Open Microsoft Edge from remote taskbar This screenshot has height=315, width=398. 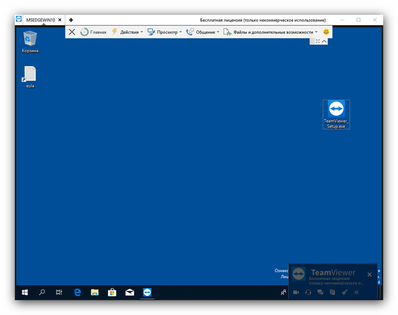tap(77, 292)
